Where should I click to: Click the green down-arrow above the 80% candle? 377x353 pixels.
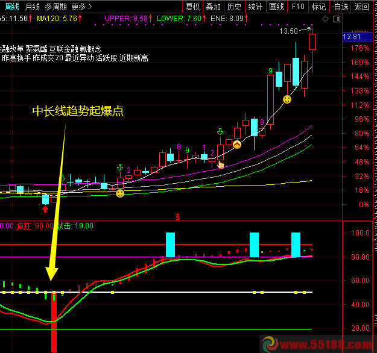[220, 131]
